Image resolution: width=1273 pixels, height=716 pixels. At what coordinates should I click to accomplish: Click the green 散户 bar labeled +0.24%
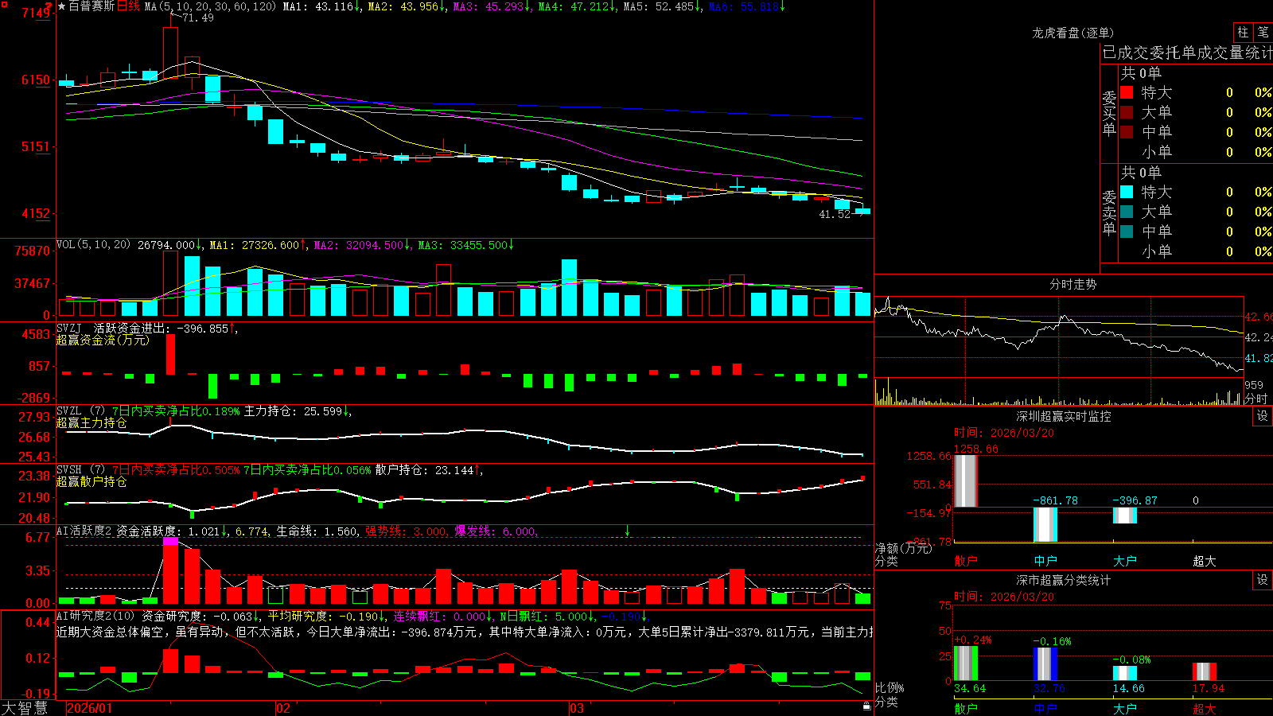tap(965, 663)
